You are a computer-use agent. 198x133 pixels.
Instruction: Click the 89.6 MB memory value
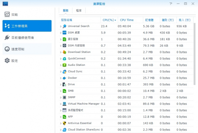click(148, 104)
